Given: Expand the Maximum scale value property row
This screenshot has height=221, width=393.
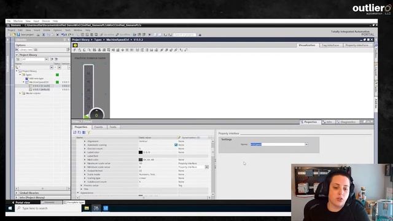Looking at the screenshot, I should 85,163.
